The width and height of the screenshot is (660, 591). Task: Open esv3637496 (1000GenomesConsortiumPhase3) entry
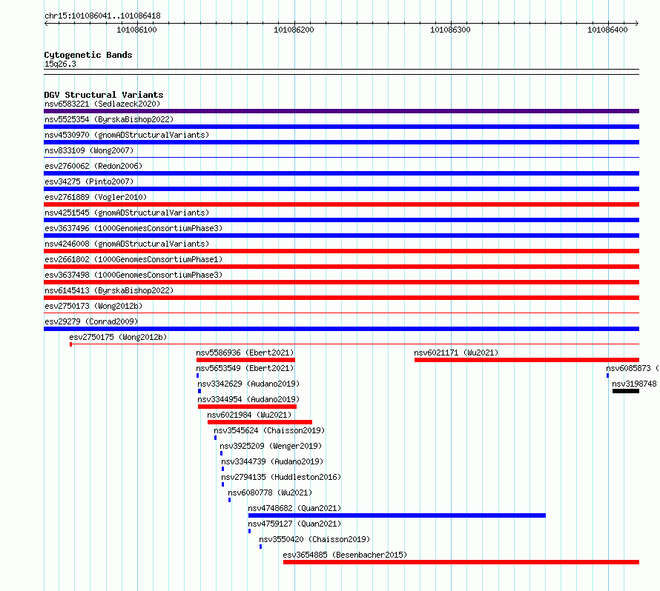[x=133, y=228]
